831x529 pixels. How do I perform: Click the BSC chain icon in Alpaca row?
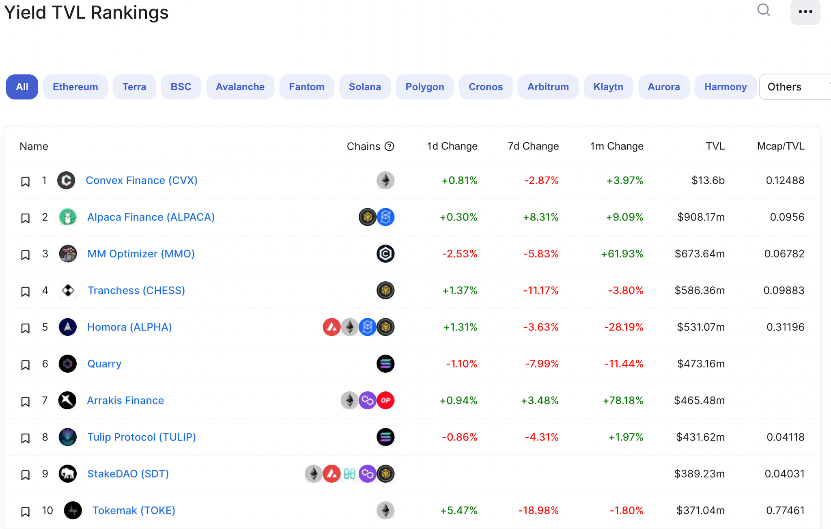click(367, 217)
